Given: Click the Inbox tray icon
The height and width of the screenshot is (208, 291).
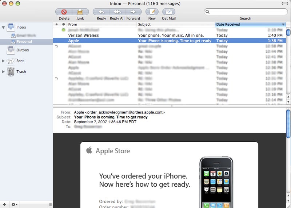Looking at the screenshot, I should tap(11, 27).
